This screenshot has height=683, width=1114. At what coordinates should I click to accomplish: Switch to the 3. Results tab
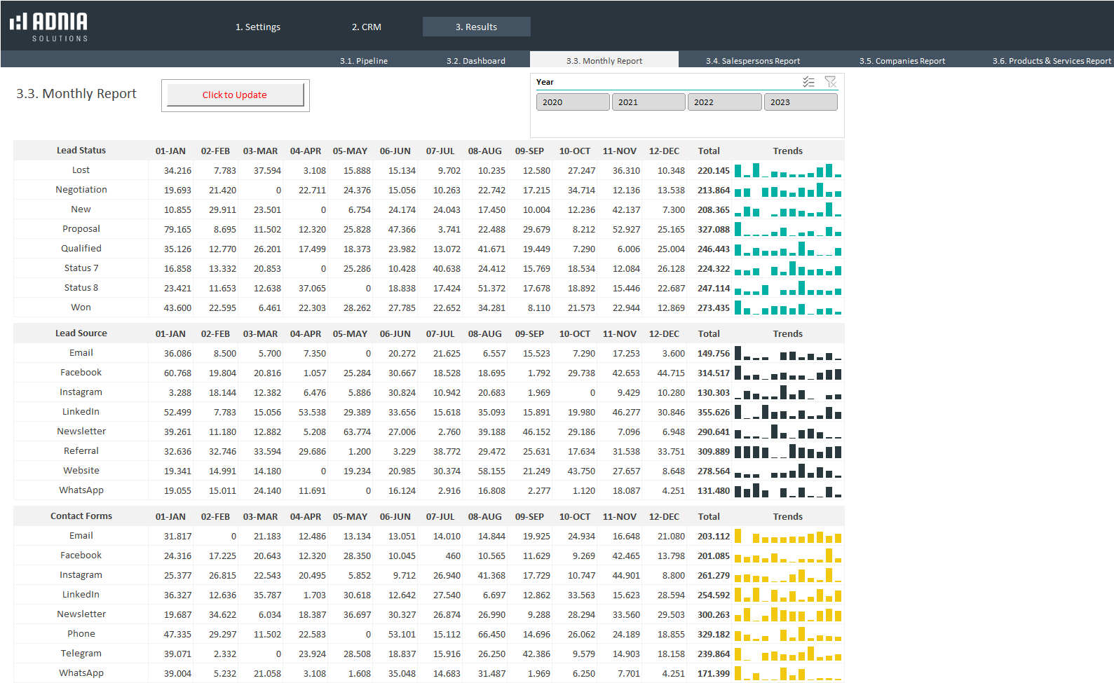pos(476,27)
